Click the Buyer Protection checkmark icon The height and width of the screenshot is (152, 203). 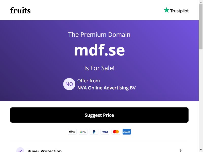[20, 150]
